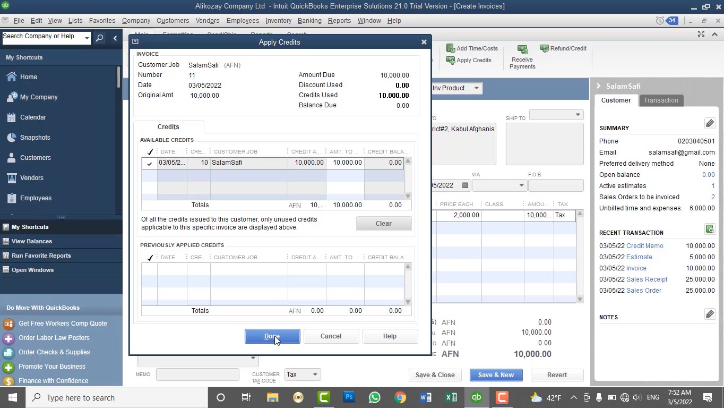Launch QuickBooks from the taskbar
This screenshot has height=408, width=724.
click(477, 397)
